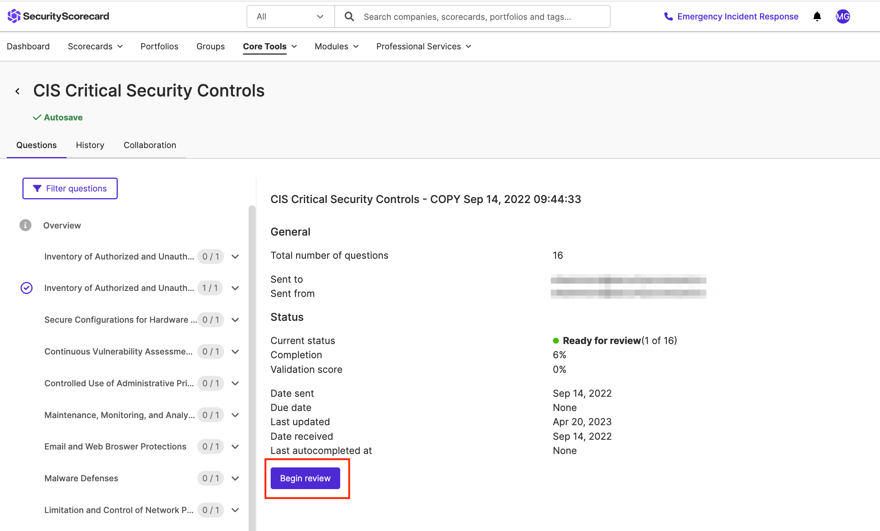This screenshot has width=880, height=531.
Task: Click Total number of questions value 16
Action: 558,255
